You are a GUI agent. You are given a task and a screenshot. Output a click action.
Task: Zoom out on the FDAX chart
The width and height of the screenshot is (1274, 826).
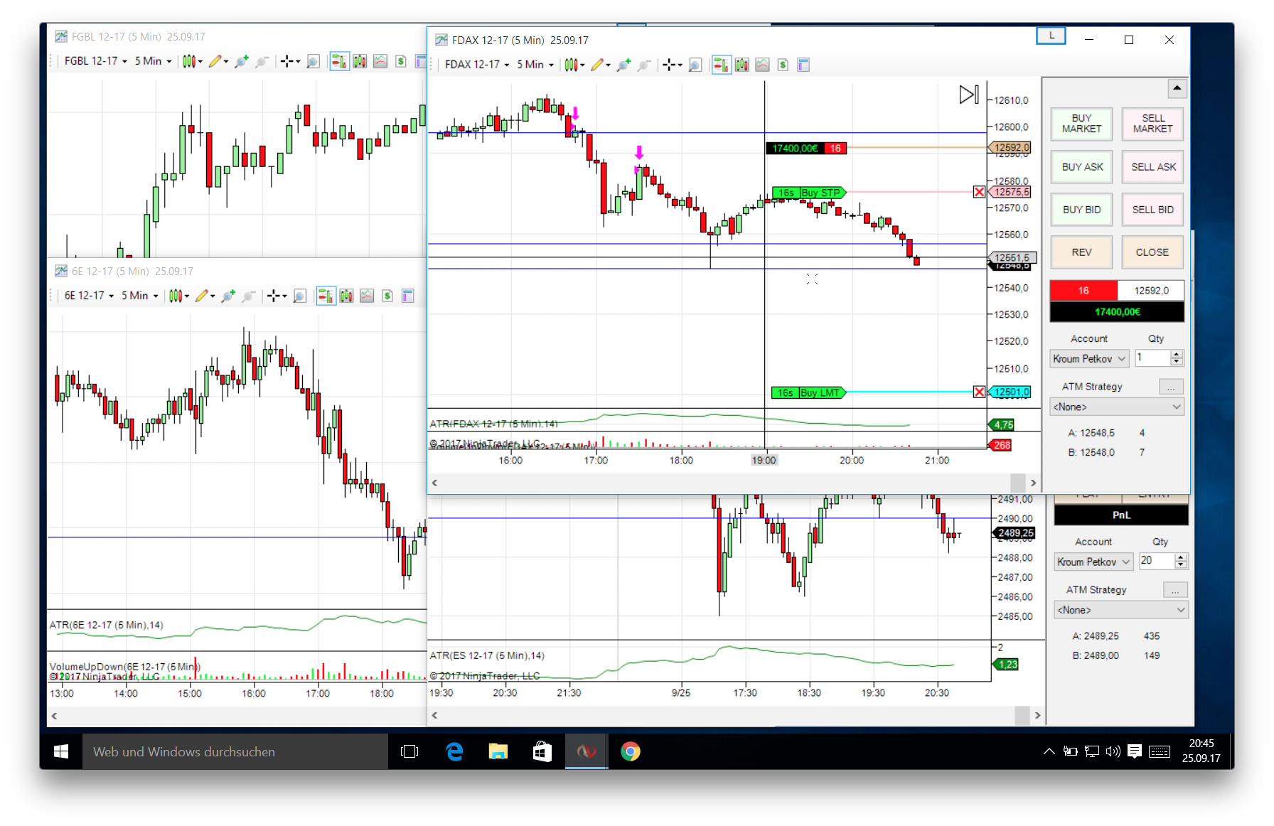pyautogui.click(x=644, y=65)
